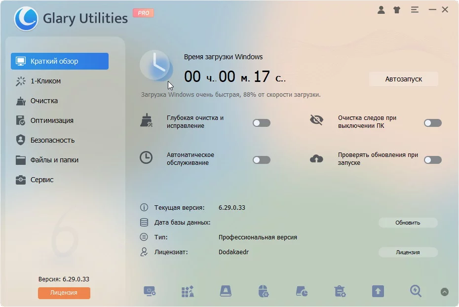The width and height of the screenshot is (459, 307).
Task: Open the user account icon
Action: click(x=381, y=10)
